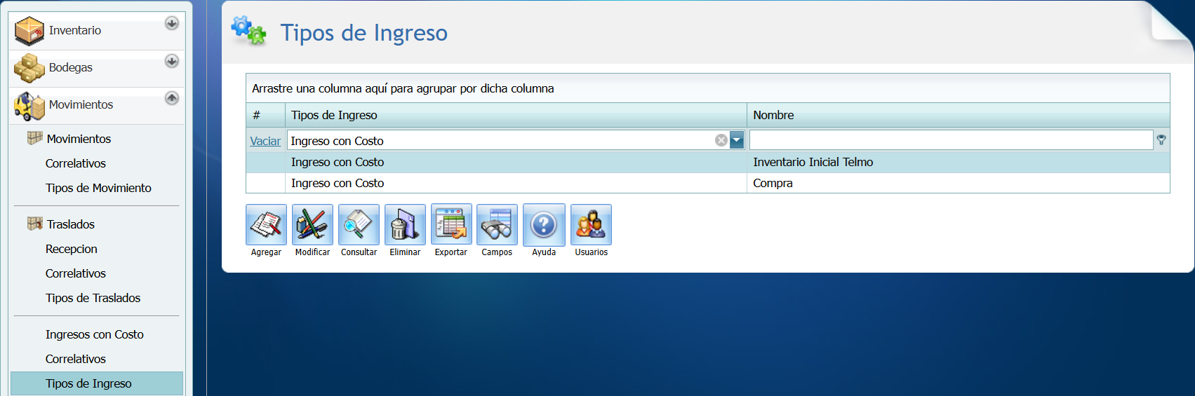This screenshot has height=396, width=1195.
Task: Expand the Inventario sidebar section
Action: tap(172, 23)
